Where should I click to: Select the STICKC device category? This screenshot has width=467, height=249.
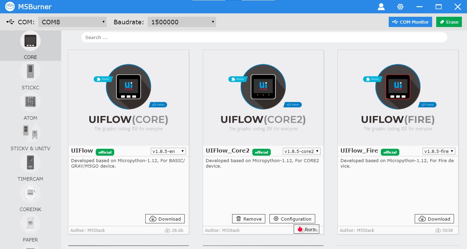pyautogui.click(x=30, y=76)
